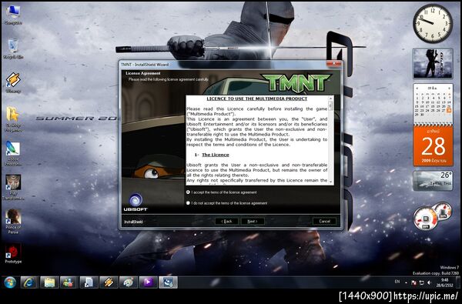Image resolution: width=462 pixels, height=304 pixels.
Task: Click the small memory meter dial
Action: tap(443, 211)
